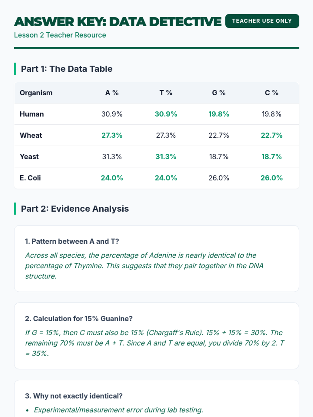Click the Calculation for 15% Guanine question
The image size is (313, 417).
(79, 319)
